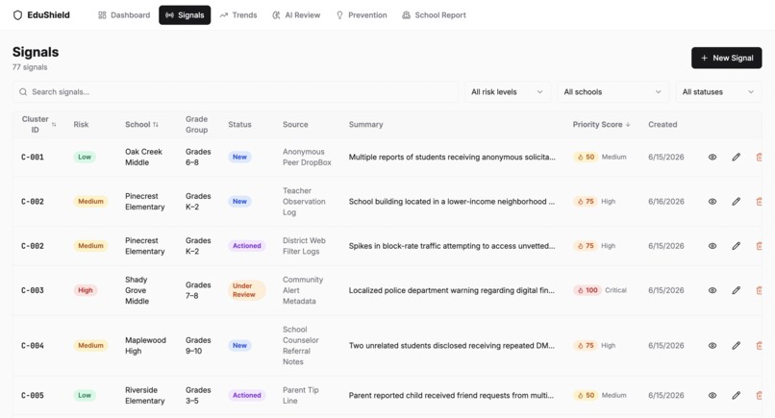
Task: Edit the Oak Creek Middle signal row
Action: point(736,158)
